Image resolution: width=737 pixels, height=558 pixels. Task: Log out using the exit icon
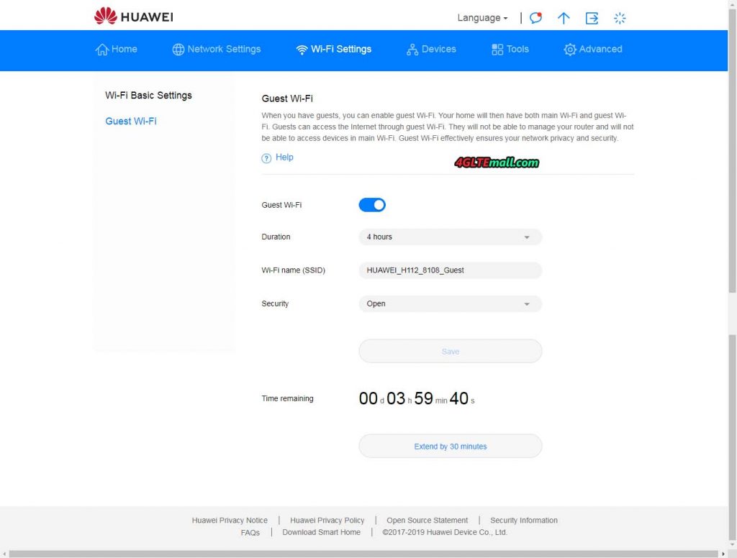[x=592, y=17]
